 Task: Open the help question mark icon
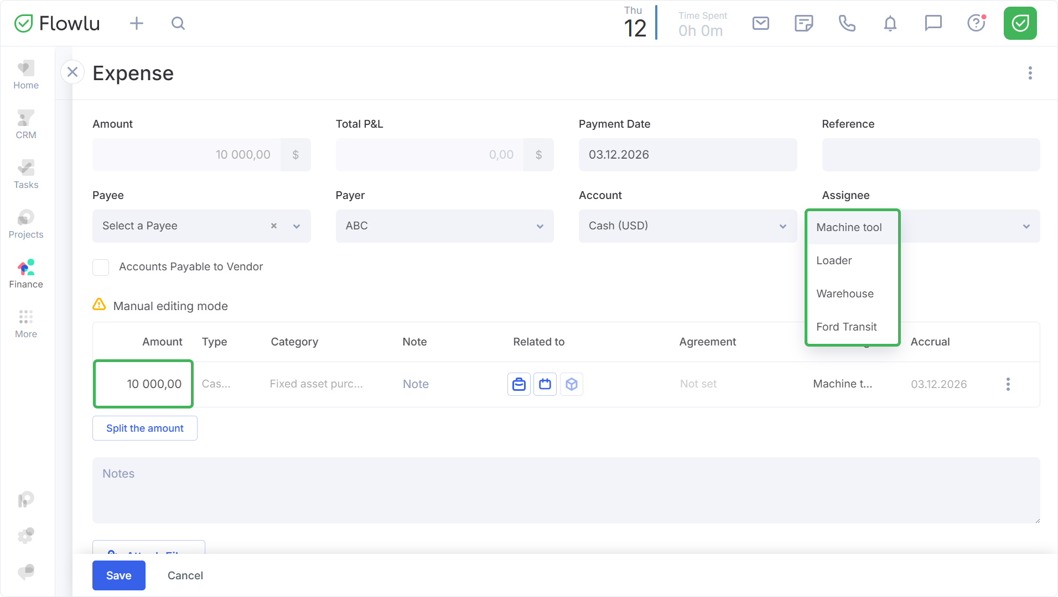976,23
